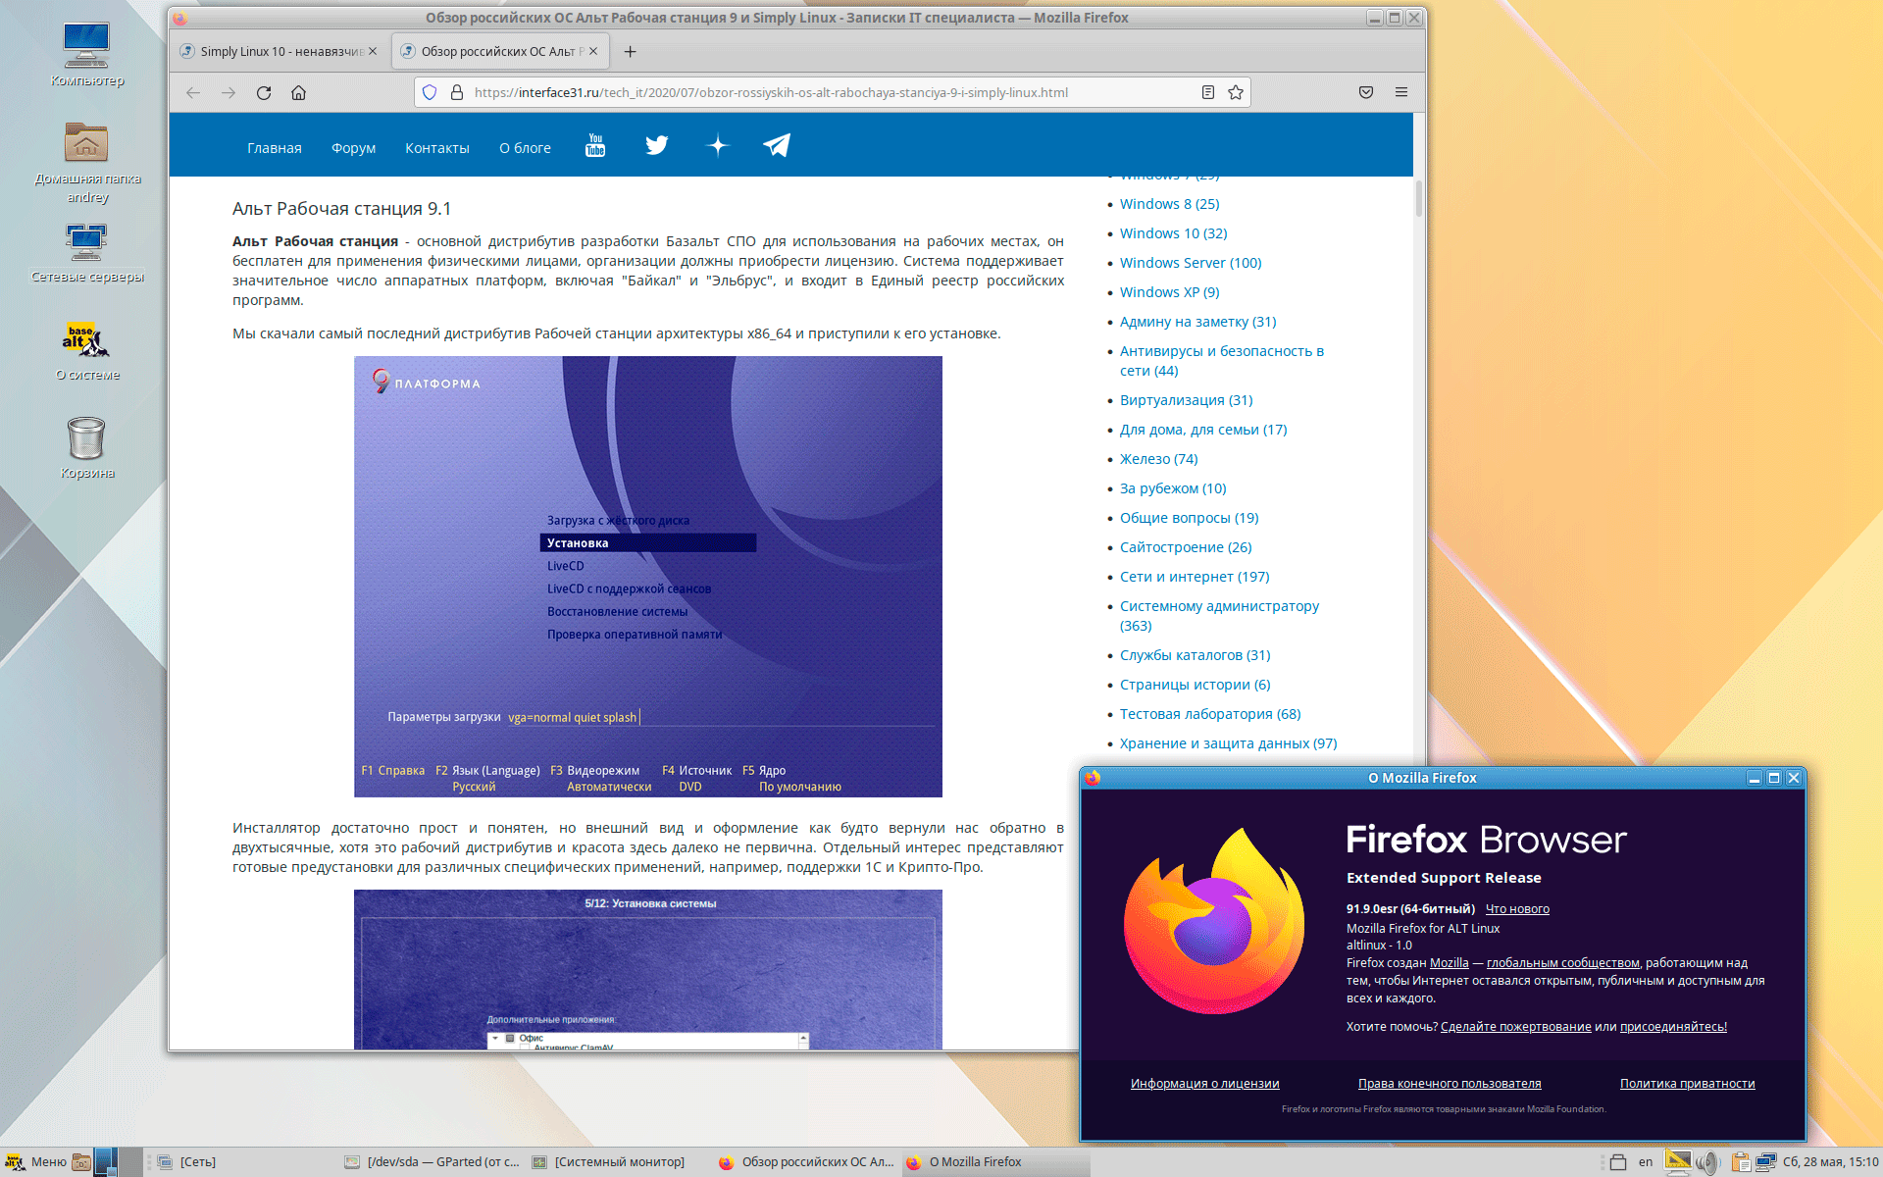Screen dimensions: 1883x1177
Task: Open Firefox hamburger application menu
Action: (1401, 93)
